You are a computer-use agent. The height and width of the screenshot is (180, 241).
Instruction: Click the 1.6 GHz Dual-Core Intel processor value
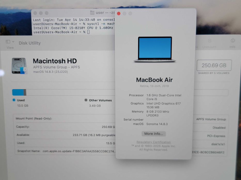pyautogui.click(x=164, y=97)
